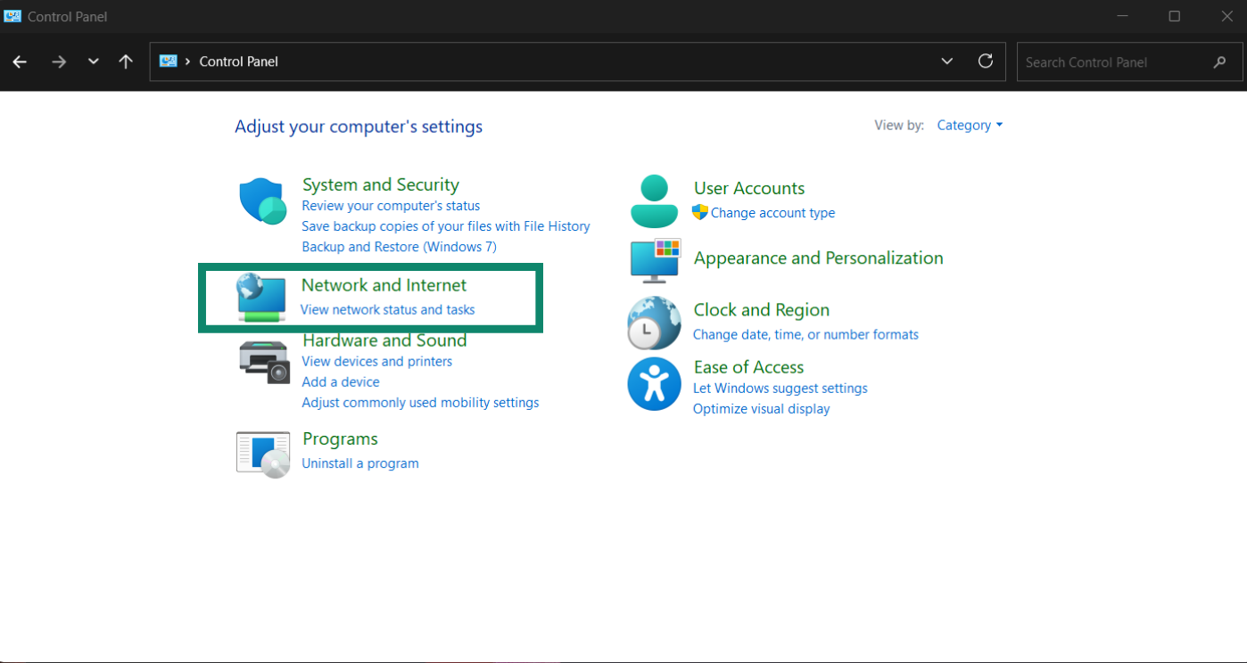The image size is (1247, 663).
Task: Expand the View by Category dropdown
Action: [x=970, y=126]
